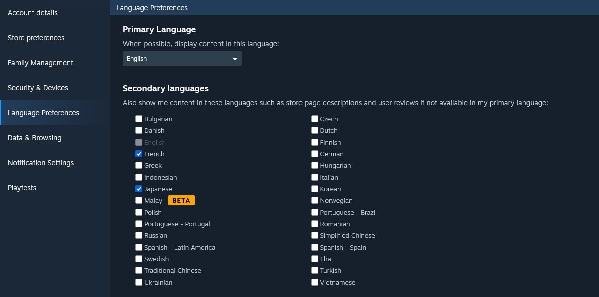Screen dimensions: 599x297
Task: Uncheck the Japanese language checkbox
Action: point(139,189)
